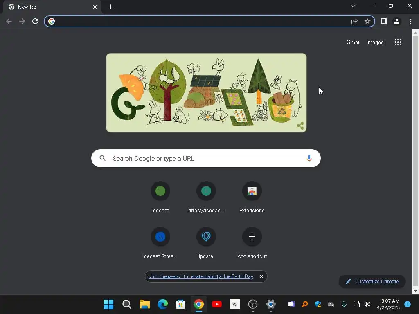Open Images link
The image size is (419, 314).
tap(375, 42)
